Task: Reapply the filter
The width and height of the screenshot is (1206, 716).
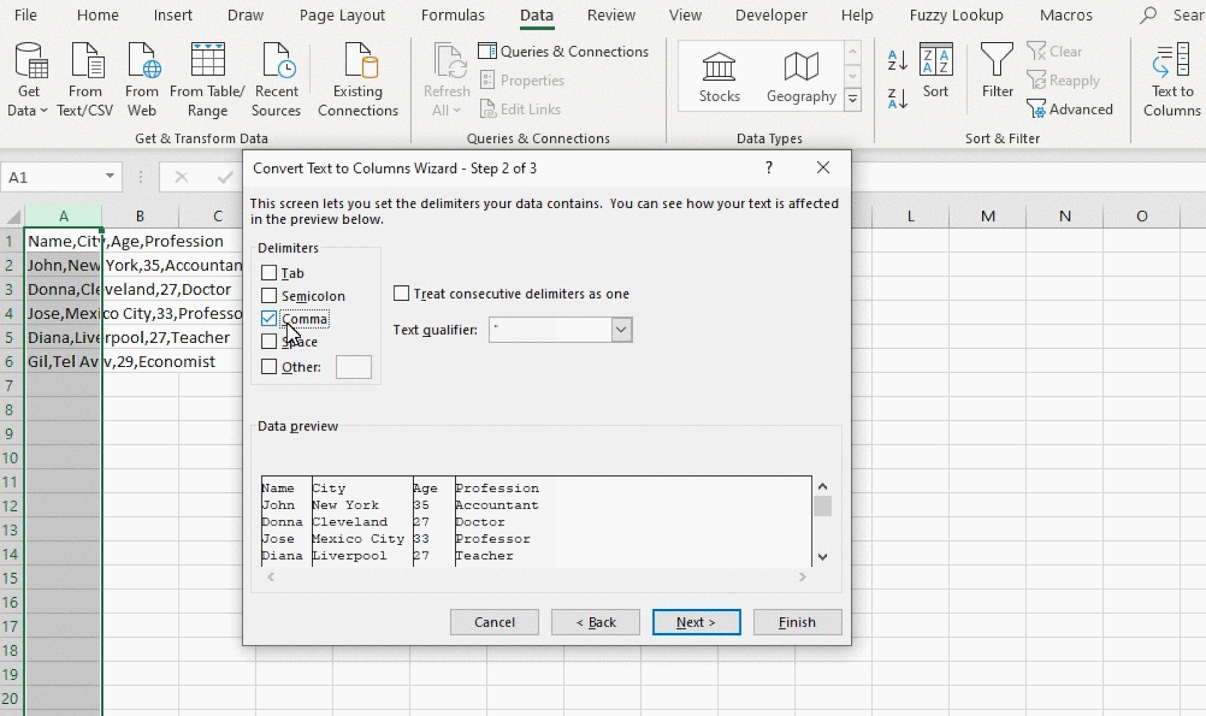Action: 1064,81
